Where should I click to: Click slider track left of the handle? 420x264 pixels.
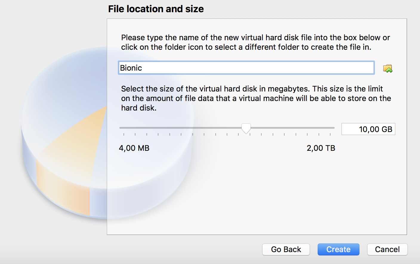pos(179,128)
